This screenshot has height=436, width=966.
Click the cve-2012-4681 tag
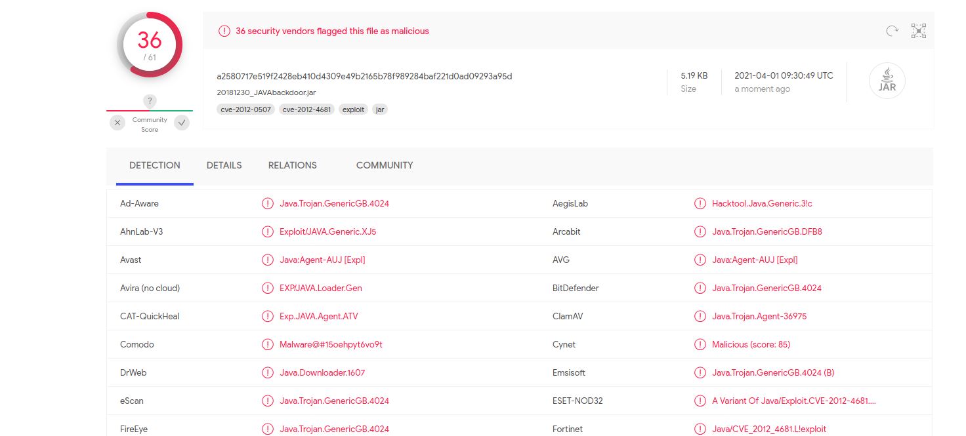[x=306, y=109]
